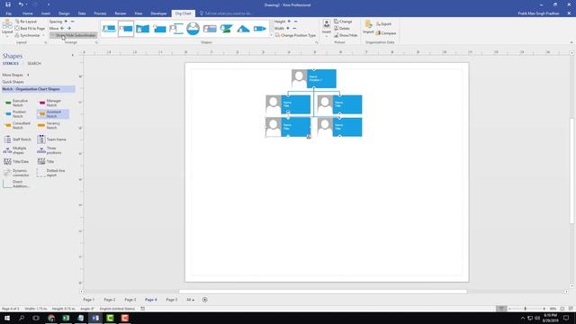Image resolution: width=576 pixels, height=324 pixels.
Task: Expand the shape styles gallery
Action: [x=272, y=35]
